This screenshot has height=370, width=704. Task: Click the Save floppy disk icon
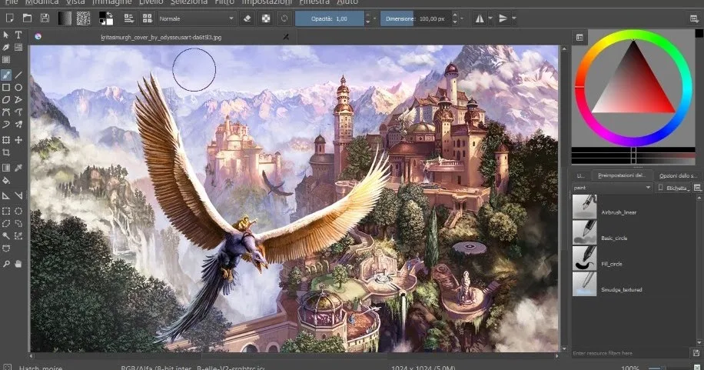[45, 18]
